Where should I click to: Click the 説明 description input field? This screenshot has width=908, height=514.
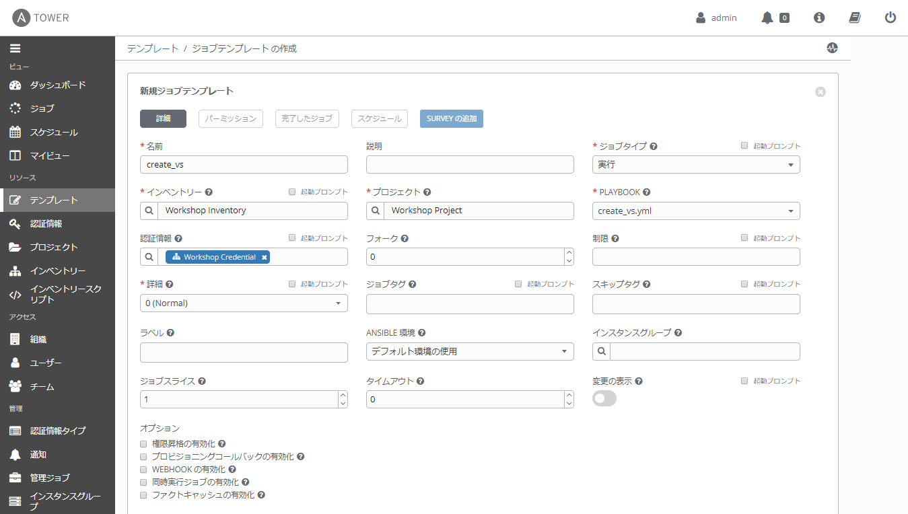point(469,165)
